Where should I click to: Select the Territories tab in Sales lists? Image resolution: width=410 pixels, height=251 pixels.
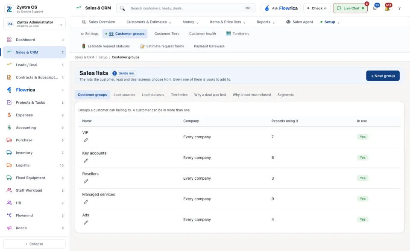point(179,95)
